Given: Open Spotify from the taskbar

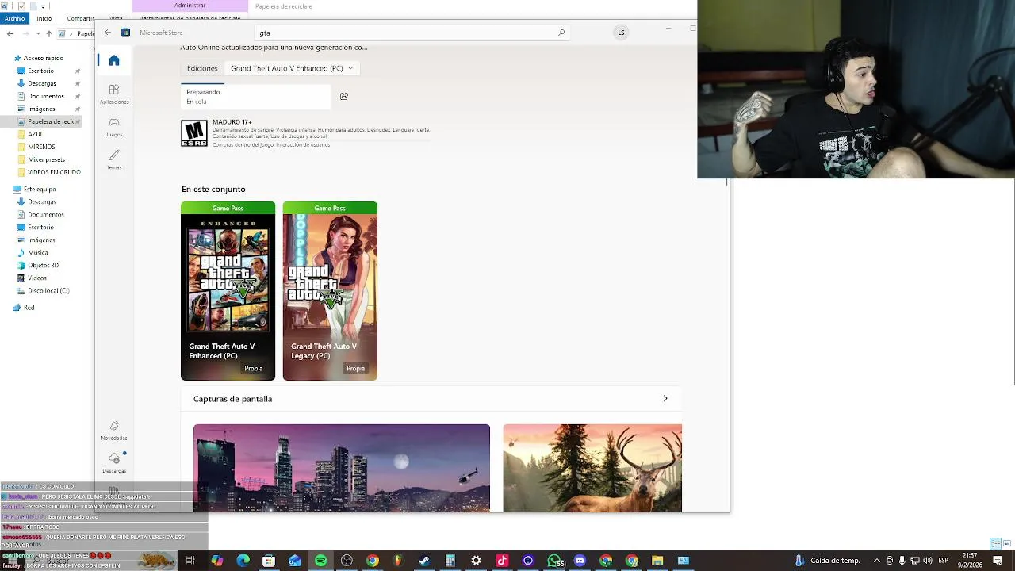Looking at the screenshot, I should [320, 561].
